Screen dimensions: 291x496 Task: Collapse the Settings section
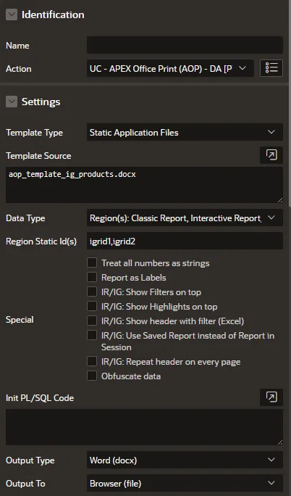[12, 102]
